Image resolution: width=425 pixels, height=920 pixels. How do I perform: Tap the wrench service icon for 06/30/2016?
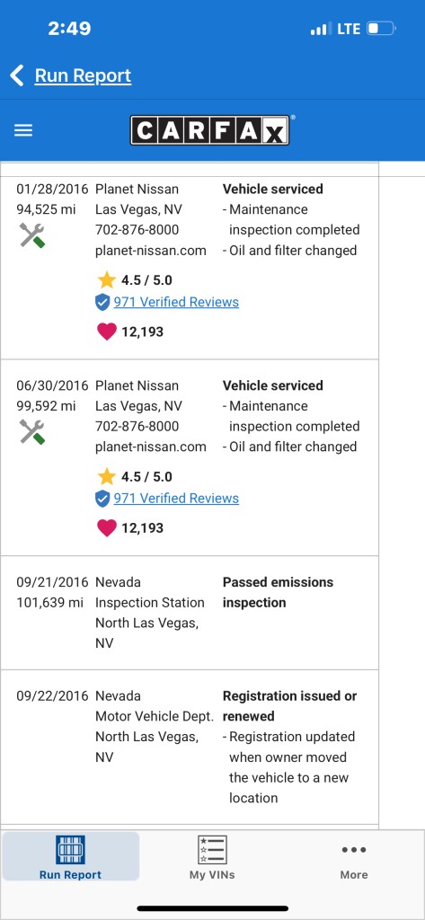pyautogui.click(x=32, y=432)
